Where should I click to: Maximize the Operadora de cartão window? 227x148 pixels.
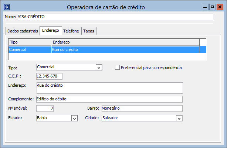212,7
